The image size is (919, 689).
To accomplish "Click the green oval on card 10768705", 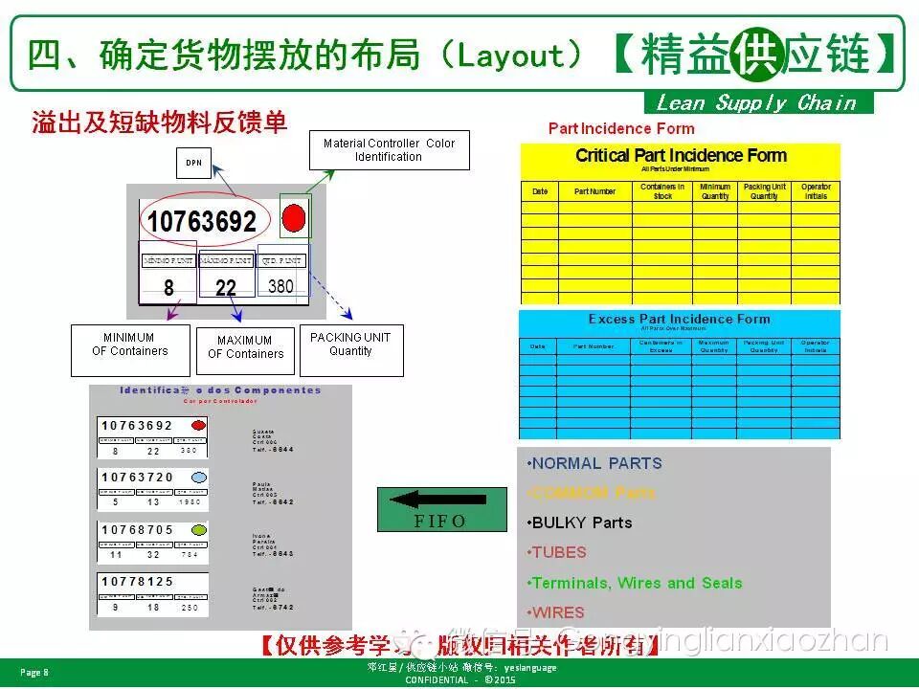I will (199, 529).
